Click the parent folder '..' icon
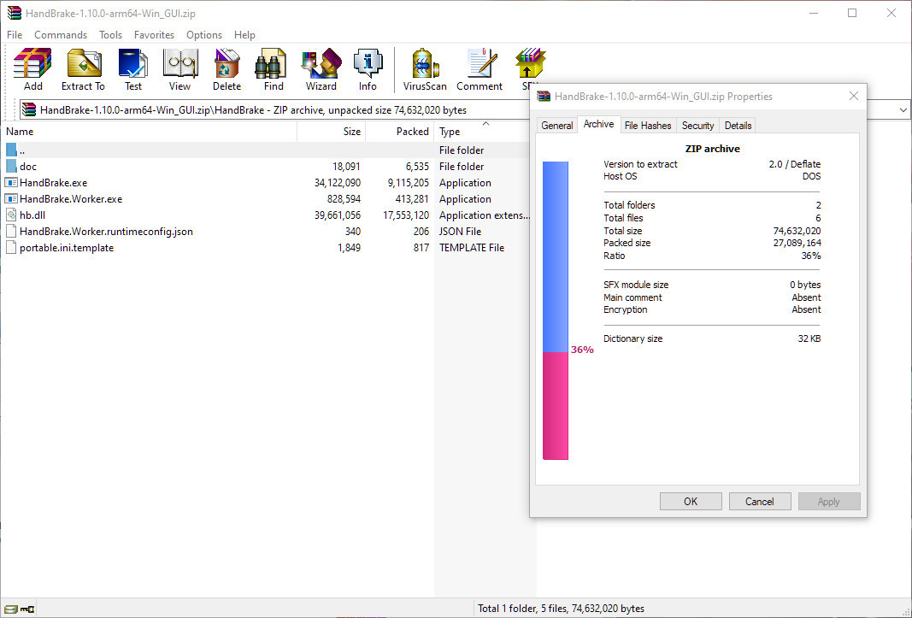The height and width of the screenshot is (618, 912). [11, 150]
